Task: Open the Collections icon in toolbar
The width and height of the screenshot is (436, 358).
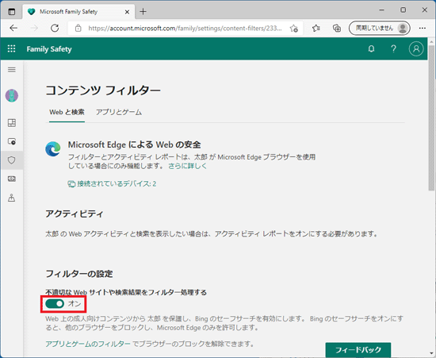Action: pyautogui.click(x=337, y=28)
